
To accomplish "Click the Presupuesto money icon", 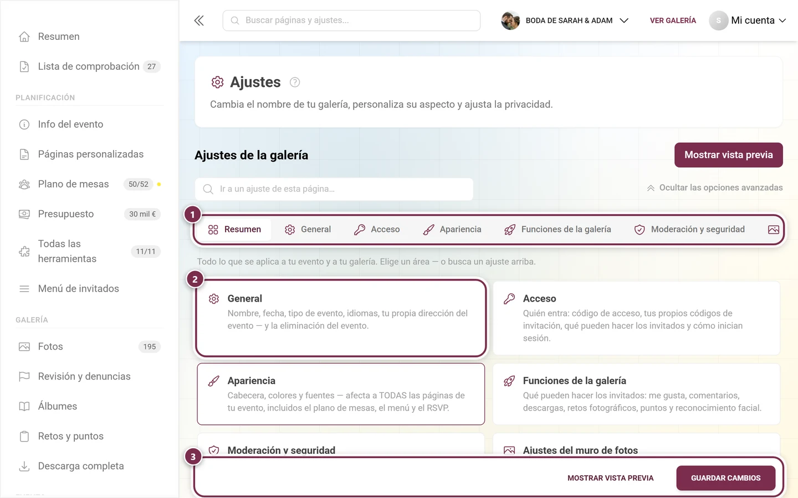I will [24, 214].
